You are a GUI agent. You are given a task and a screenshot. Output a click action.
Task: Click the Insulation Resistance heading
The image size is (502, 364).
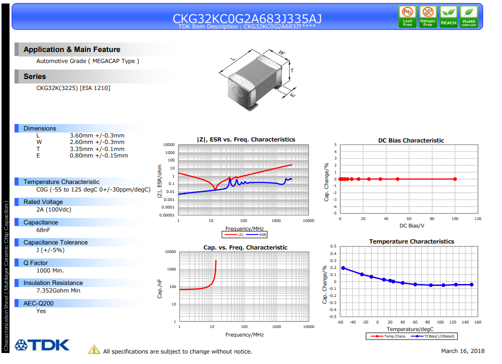coord(53,283)
